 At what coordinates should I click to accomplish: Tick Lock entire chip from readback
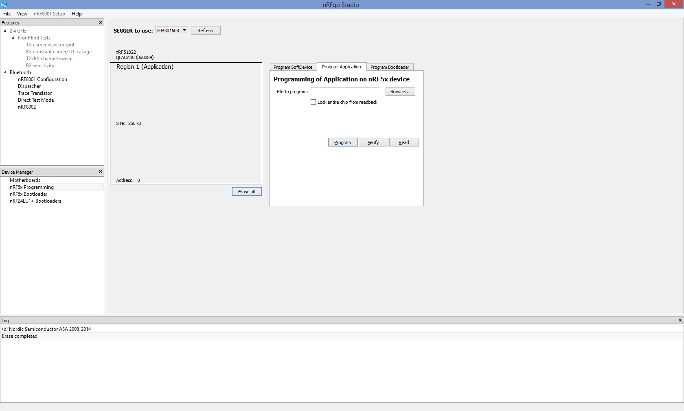pyautogui.click(x=313, y=102)
